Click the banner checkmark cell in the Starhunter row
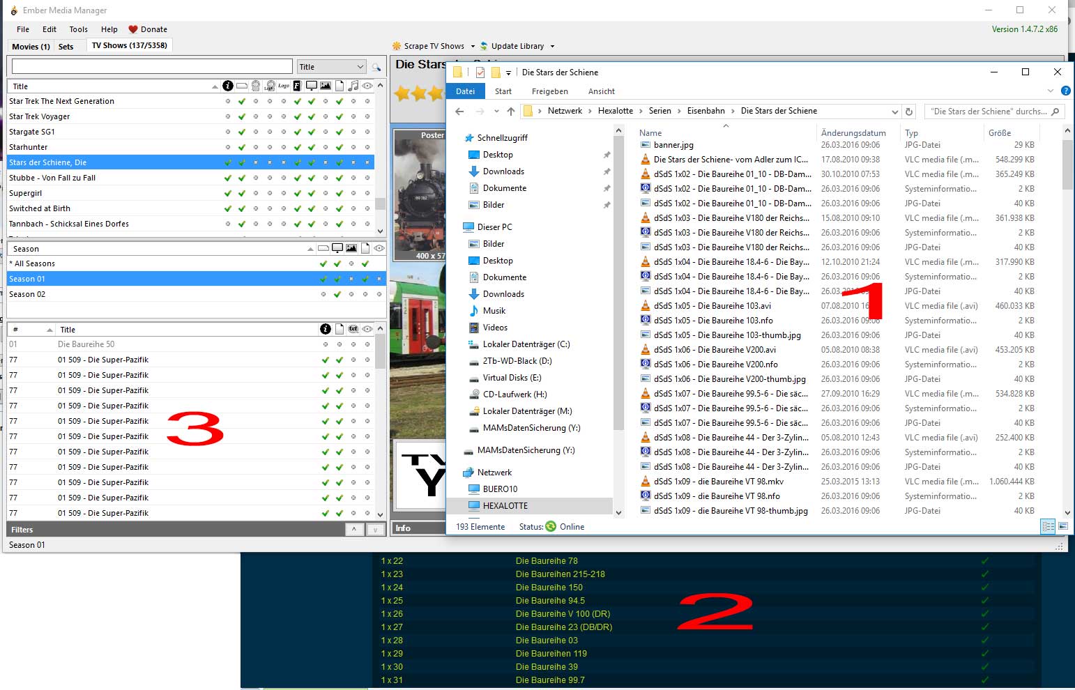 point(242,147)
